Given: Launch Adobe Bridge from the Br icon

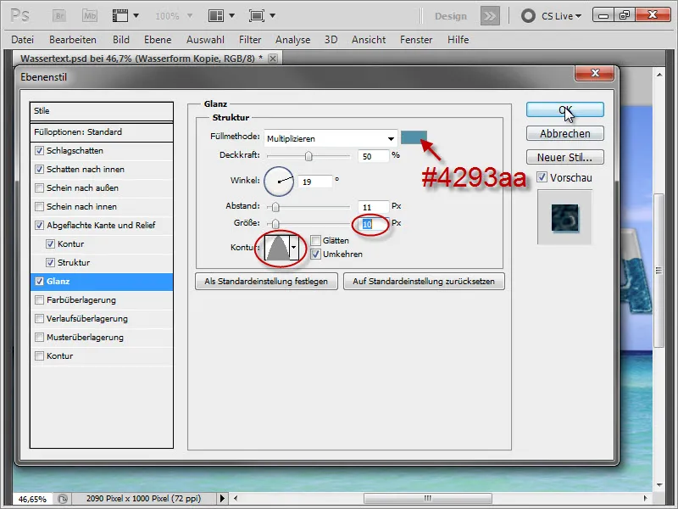Looking at the screenshot, I should click(x=59, y=16).
